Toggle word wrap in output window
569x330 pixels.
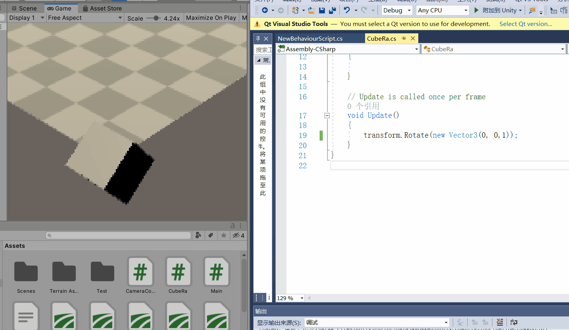click(514, 322)
